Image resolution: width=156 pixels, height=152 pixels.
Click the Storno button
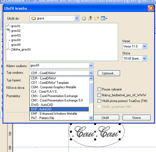pyautogui.click(x=136, y=118)
